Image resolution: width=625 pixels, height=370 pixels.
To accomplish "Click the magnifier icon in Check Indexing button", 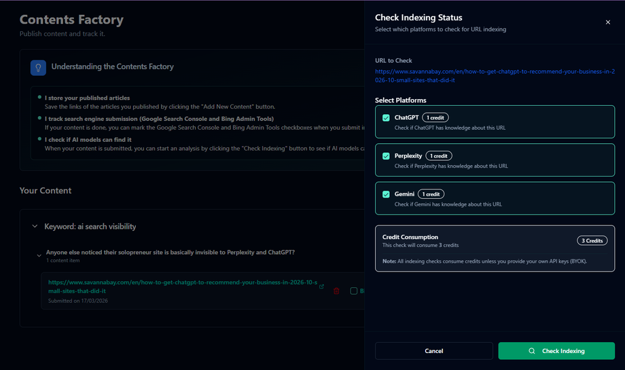I will [x=532, y=351].
